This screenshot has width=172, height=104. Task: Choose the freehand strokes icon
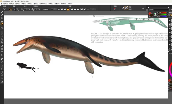coord(10,9)
